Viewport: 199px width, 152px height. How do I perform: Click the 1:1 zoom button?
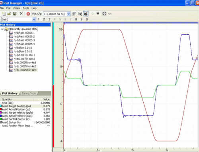(x=110, y=14)
